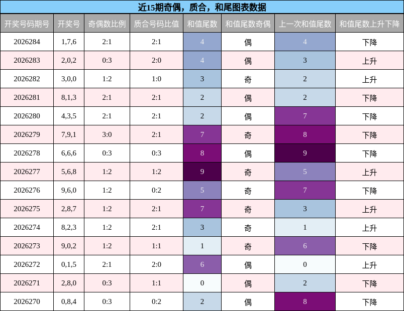The height and width of the screenshot is (311, 404).
Task: Select 和值尾数 cell 1 in row 2026273
Action: pyautogui.click(x=203, y=246)
